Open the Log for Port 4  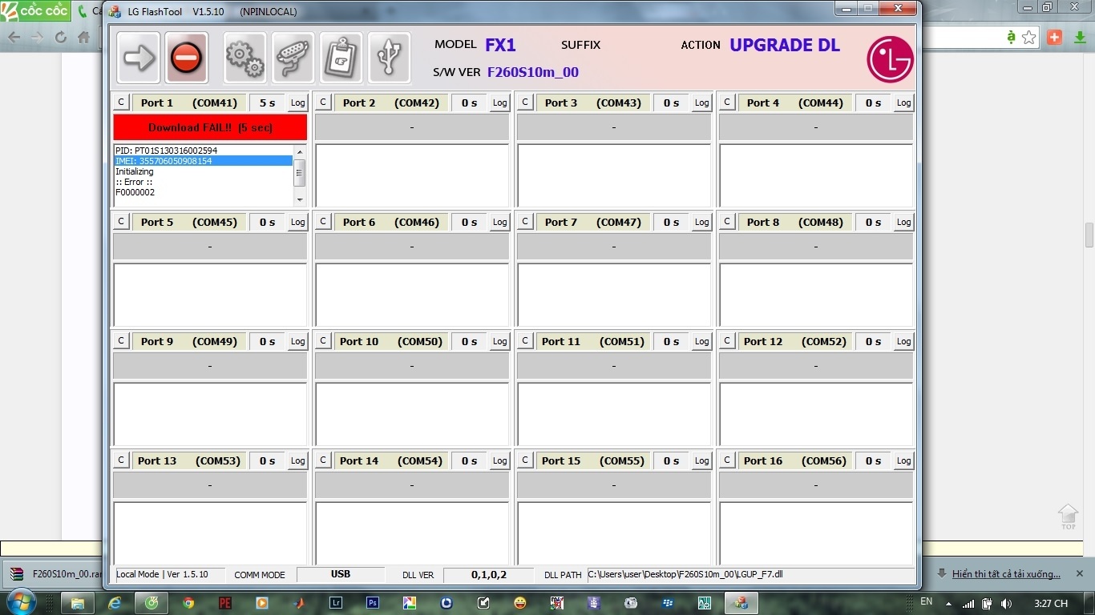pos(904,102)
